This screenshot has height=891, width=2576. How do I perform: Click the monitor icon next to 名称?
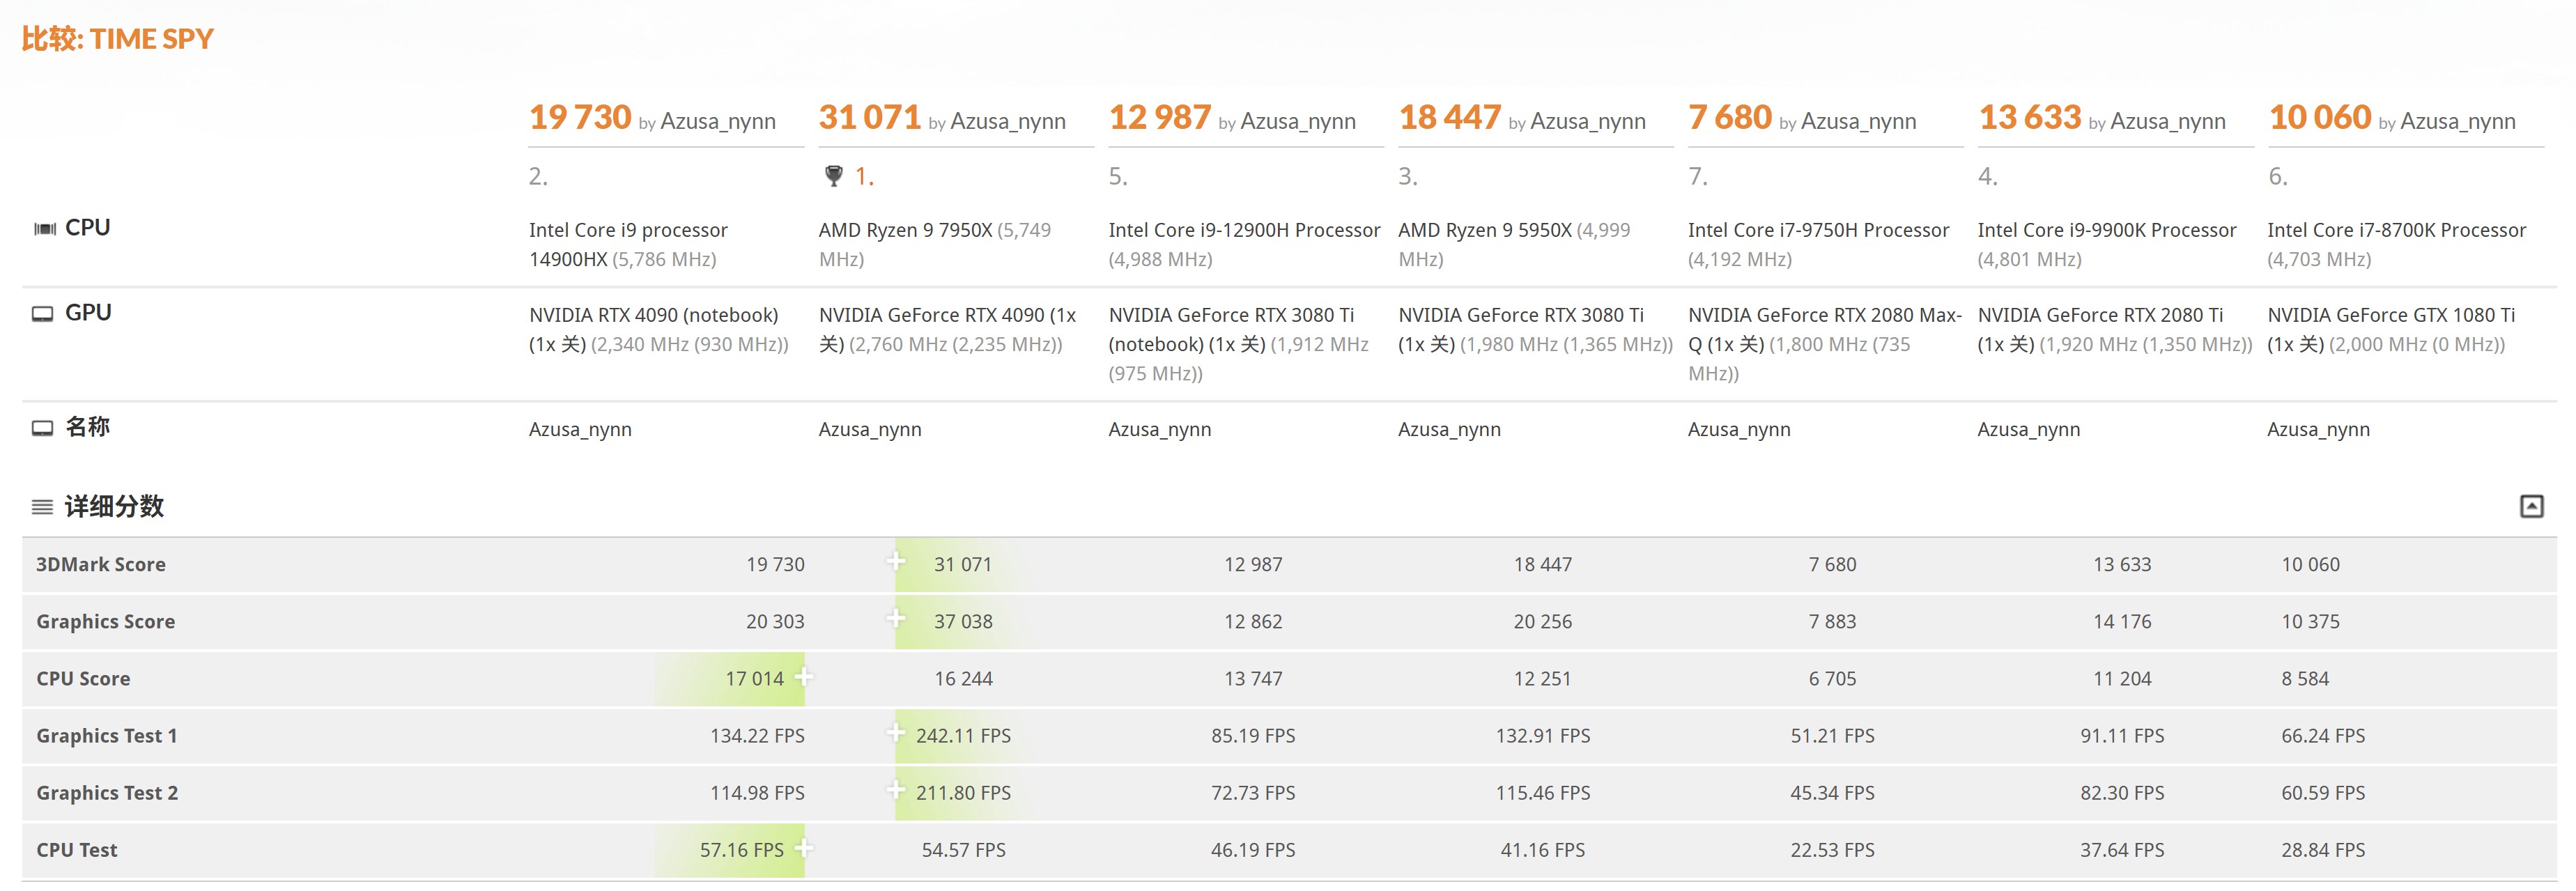42,428
